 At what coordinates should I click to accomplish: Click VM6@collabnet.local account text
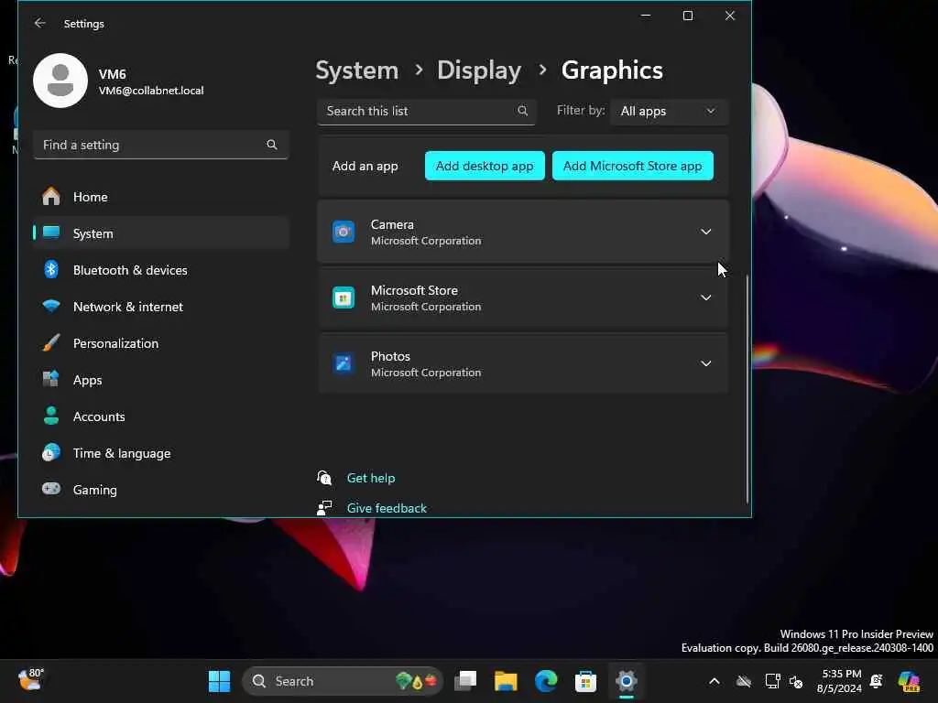point(151,91)
